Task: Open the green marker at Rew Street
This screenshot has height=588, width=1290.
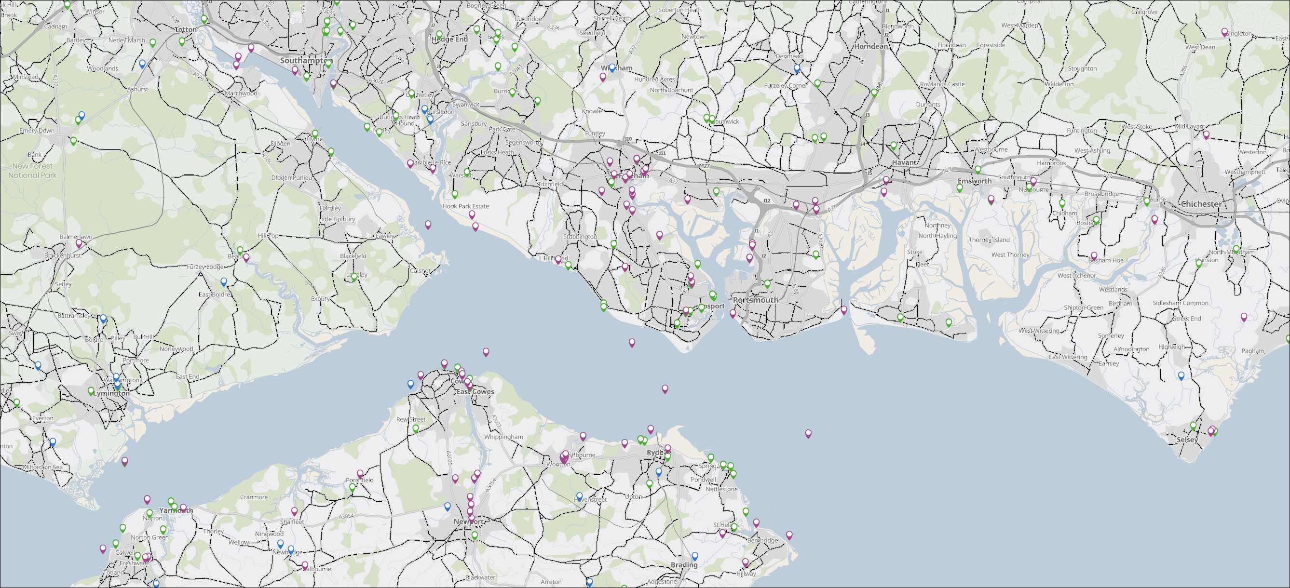Action: point(415,428)
